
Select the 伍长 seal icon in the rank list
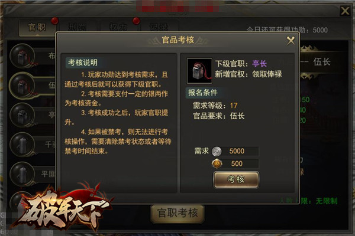click(22, 86)
